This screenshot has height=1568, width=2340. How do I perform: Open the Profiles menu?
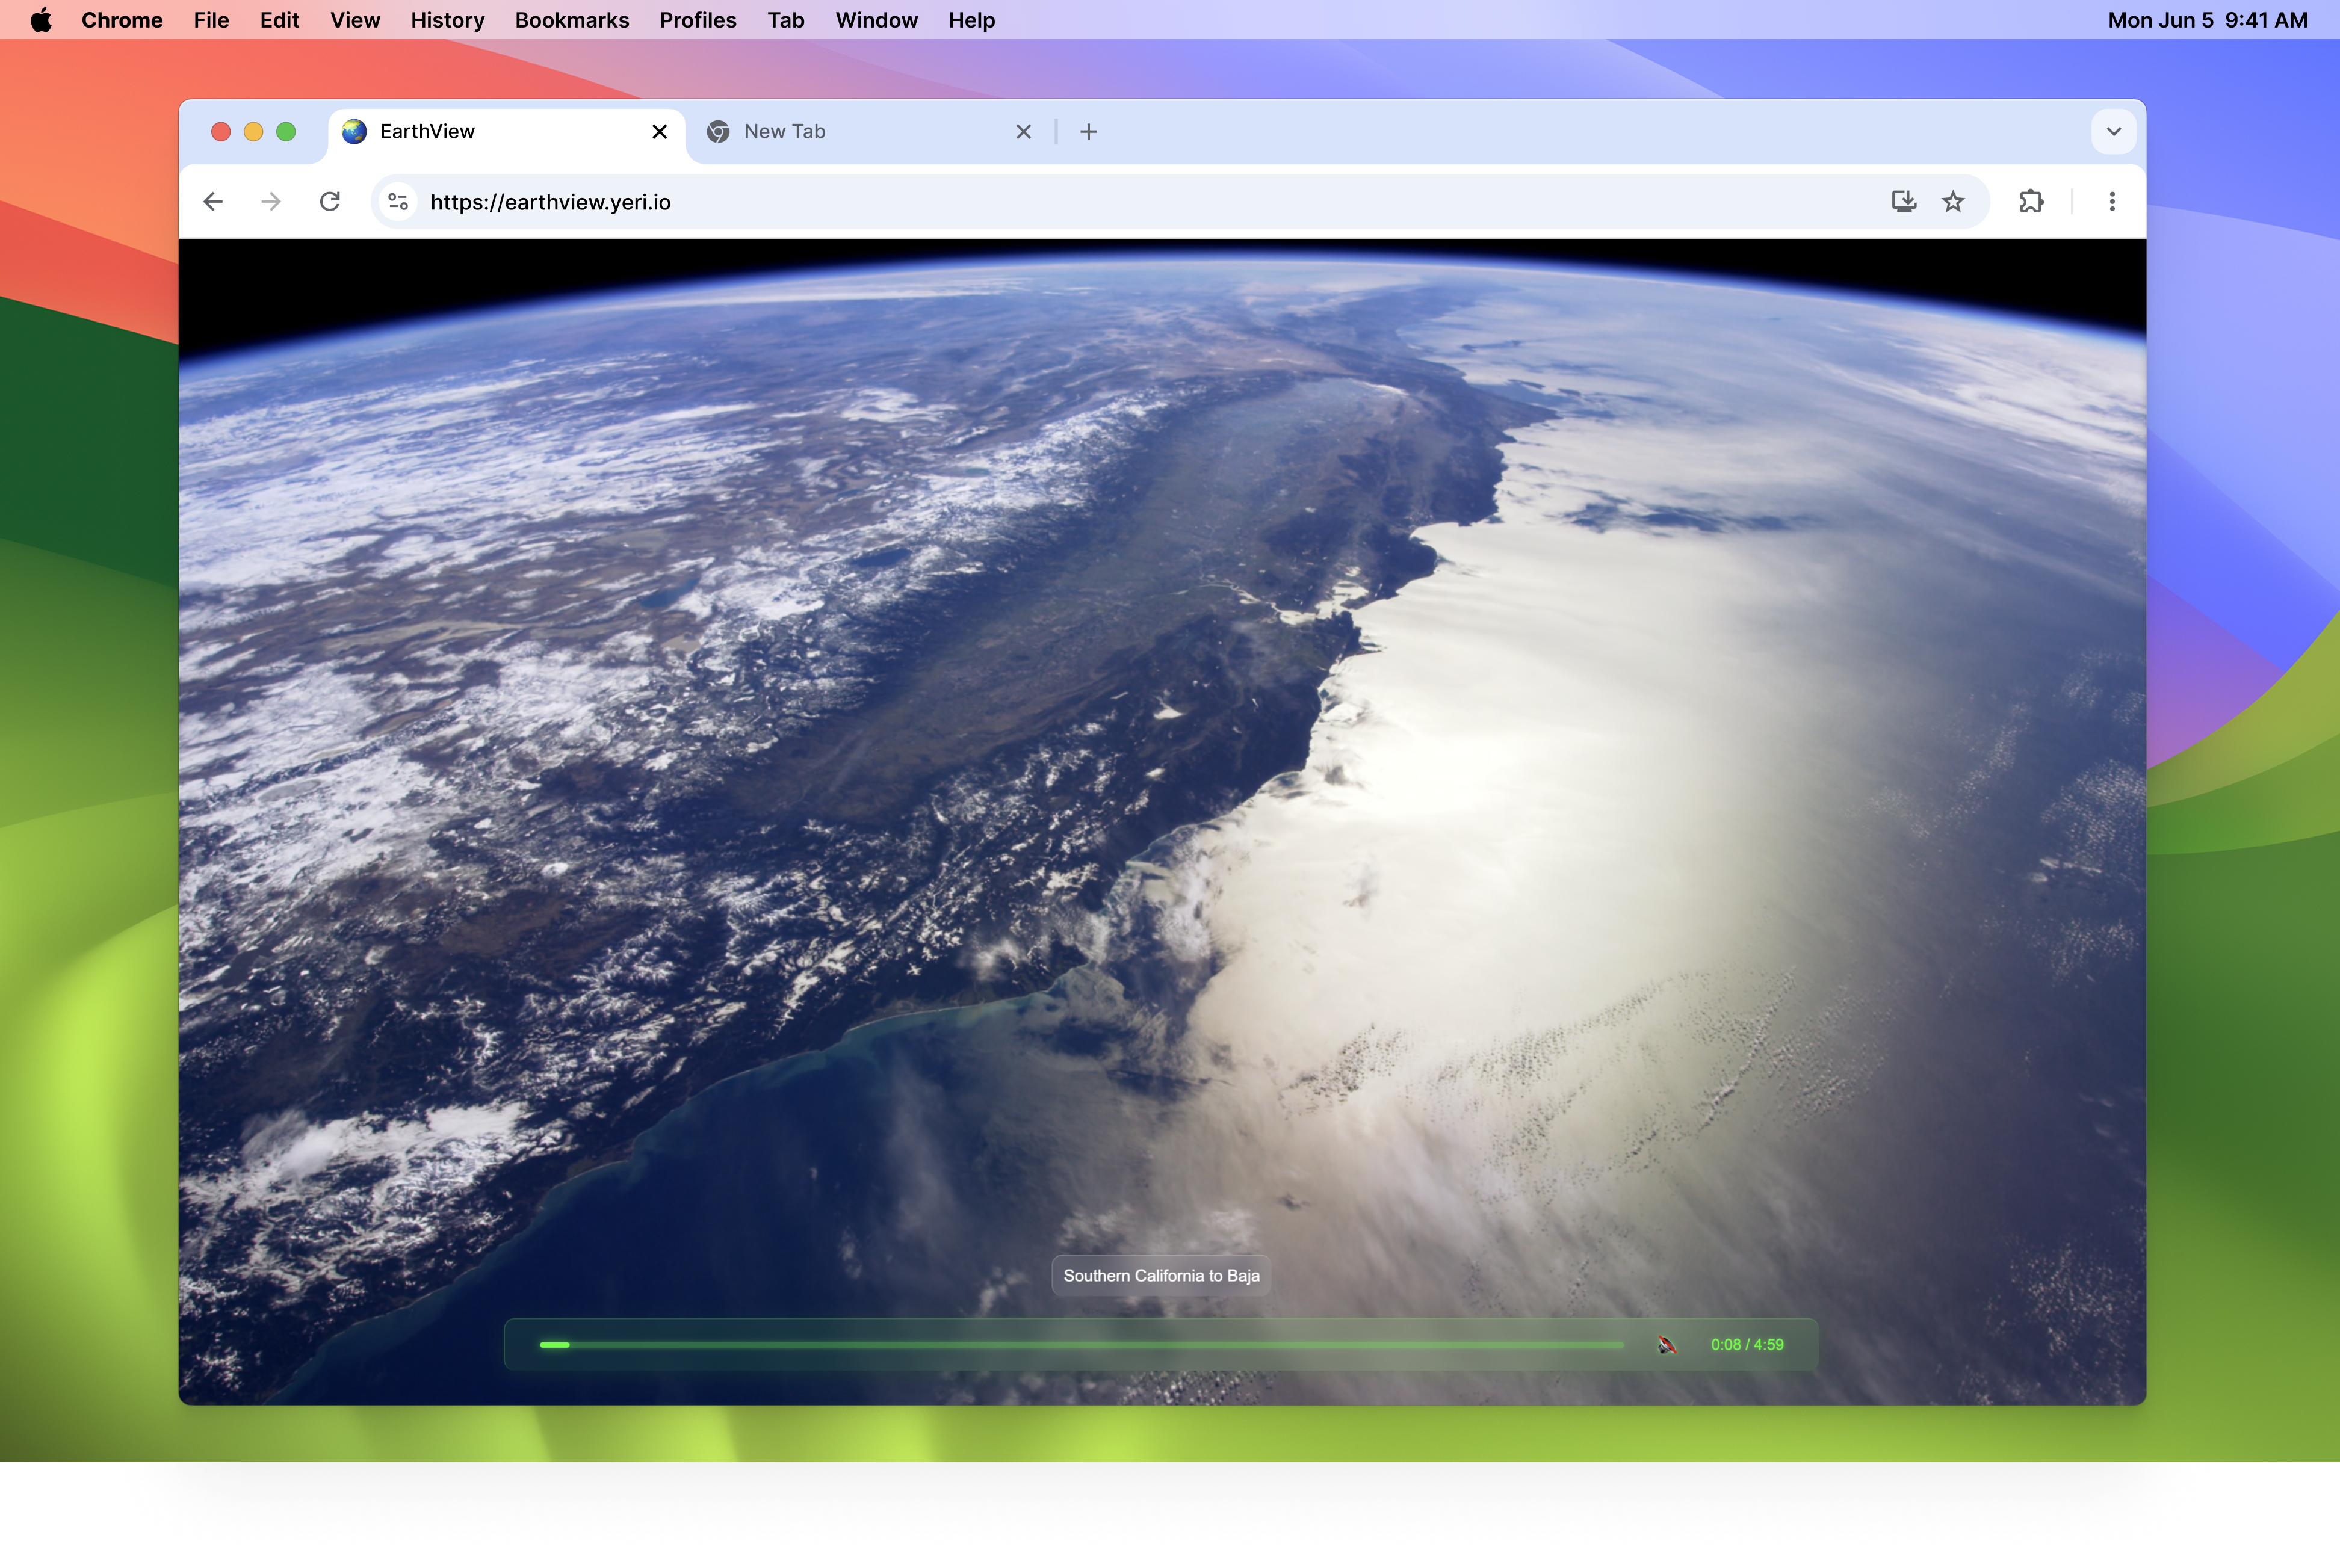click(698, 20)
